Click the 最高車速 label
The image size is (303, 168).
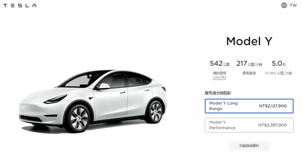click(x=249, y=73)
